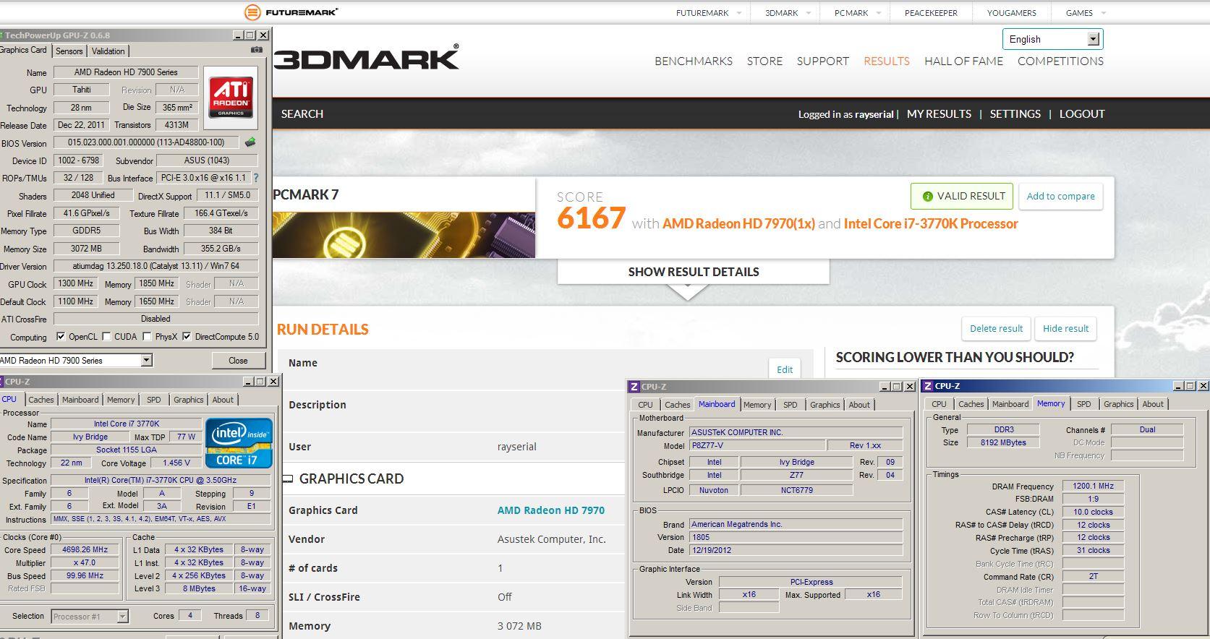Expand the FUTUREMARK top menu arrow
Screen dimensions: 1210x639
[x=738, y=13]
